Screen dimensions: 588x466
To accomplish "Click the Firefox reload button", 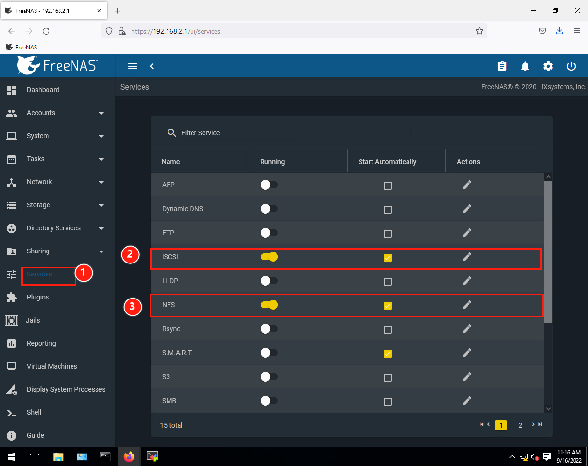I will 46,31.
